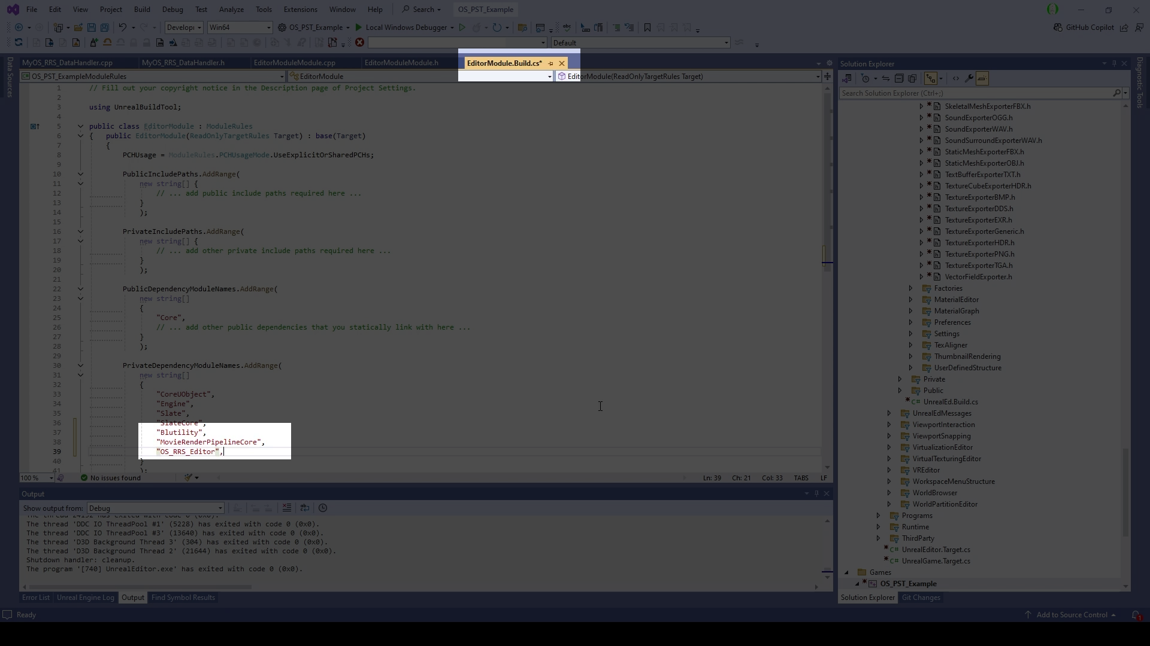Collapse the class EditorModule fold on line 5
The width and height of the screenshot is (1150, 646).
[x=80, y=126]
